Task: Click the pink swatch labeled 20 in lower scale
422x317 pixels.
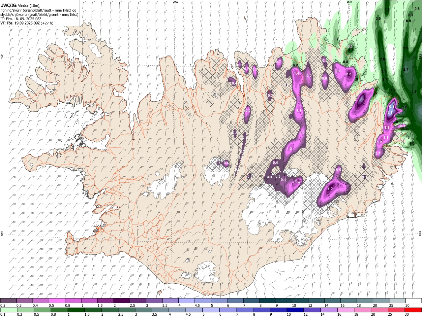Action: tap(379, 310)
